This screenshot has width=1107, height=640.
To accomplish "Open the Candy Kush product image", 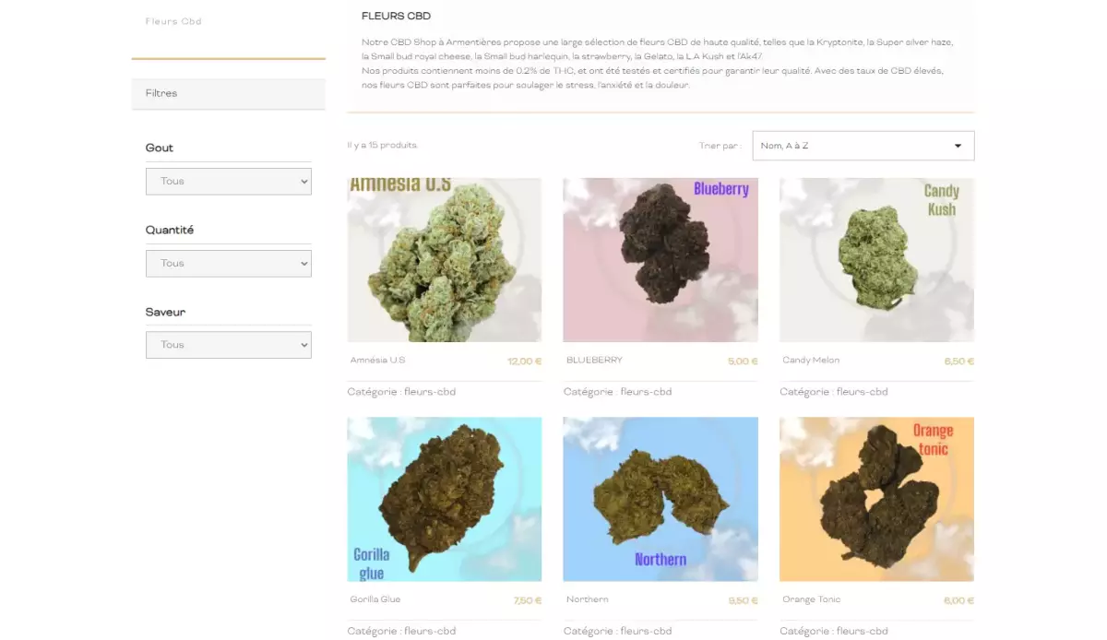I will [x=876, y=260].
